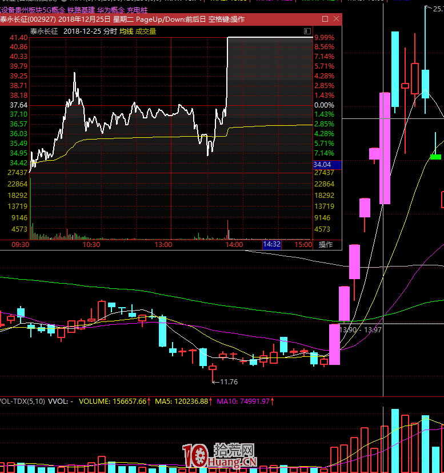Toggle the side panel icon in intraday chart header

pos(307,31)
